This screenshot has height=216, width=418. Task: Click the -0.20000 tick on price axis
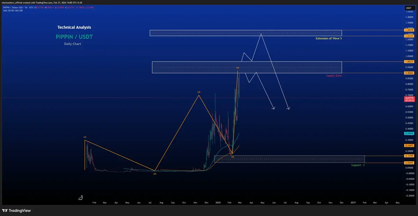(410, 195)
